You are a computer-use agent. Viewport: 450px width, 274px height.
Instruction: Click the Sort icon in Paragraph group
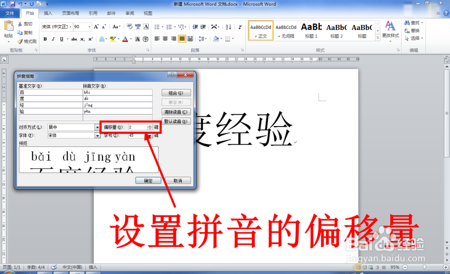[229, 27]
